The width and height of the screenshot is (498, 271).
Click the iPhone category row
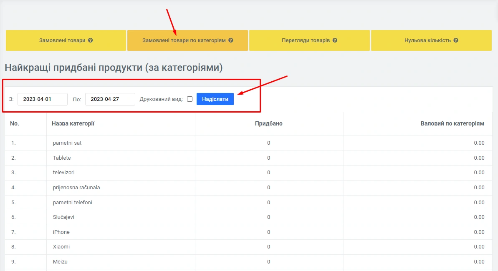coord(61,232)
